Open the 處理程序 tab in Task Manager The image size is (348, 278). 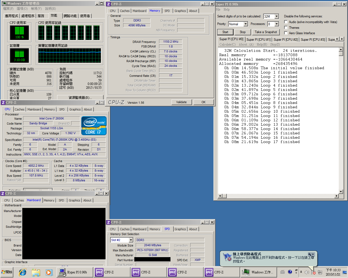28,16
